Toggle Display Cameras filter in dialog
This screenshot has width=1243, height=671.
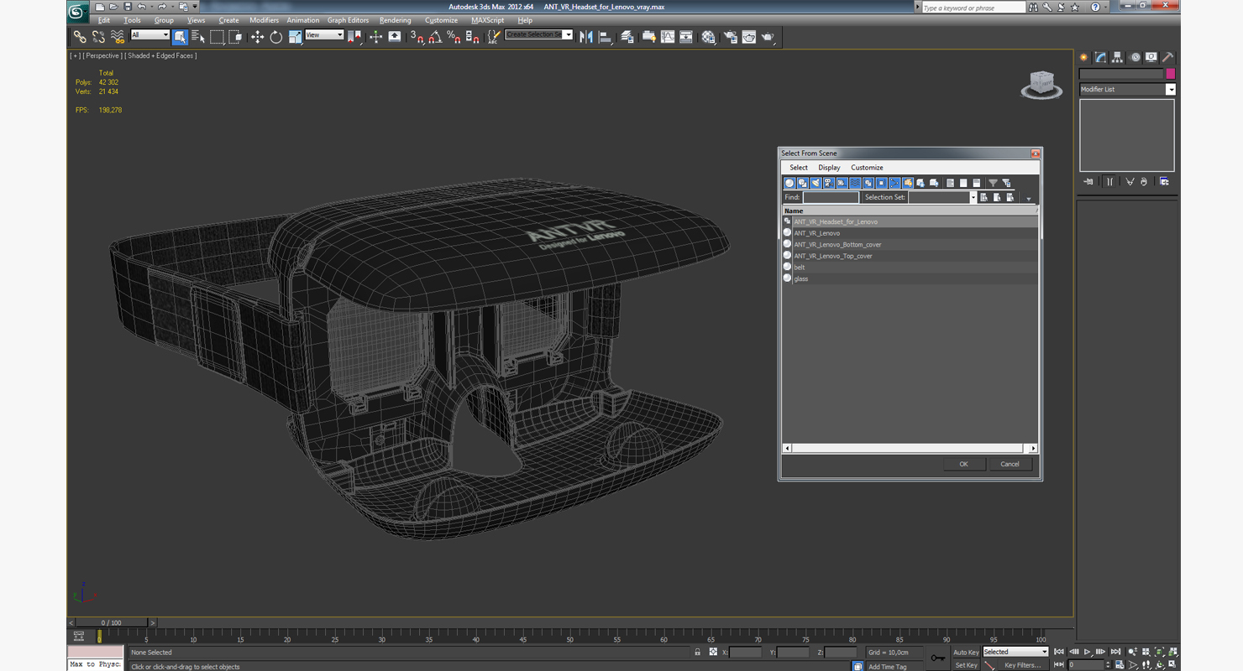(x=829, y=183)
